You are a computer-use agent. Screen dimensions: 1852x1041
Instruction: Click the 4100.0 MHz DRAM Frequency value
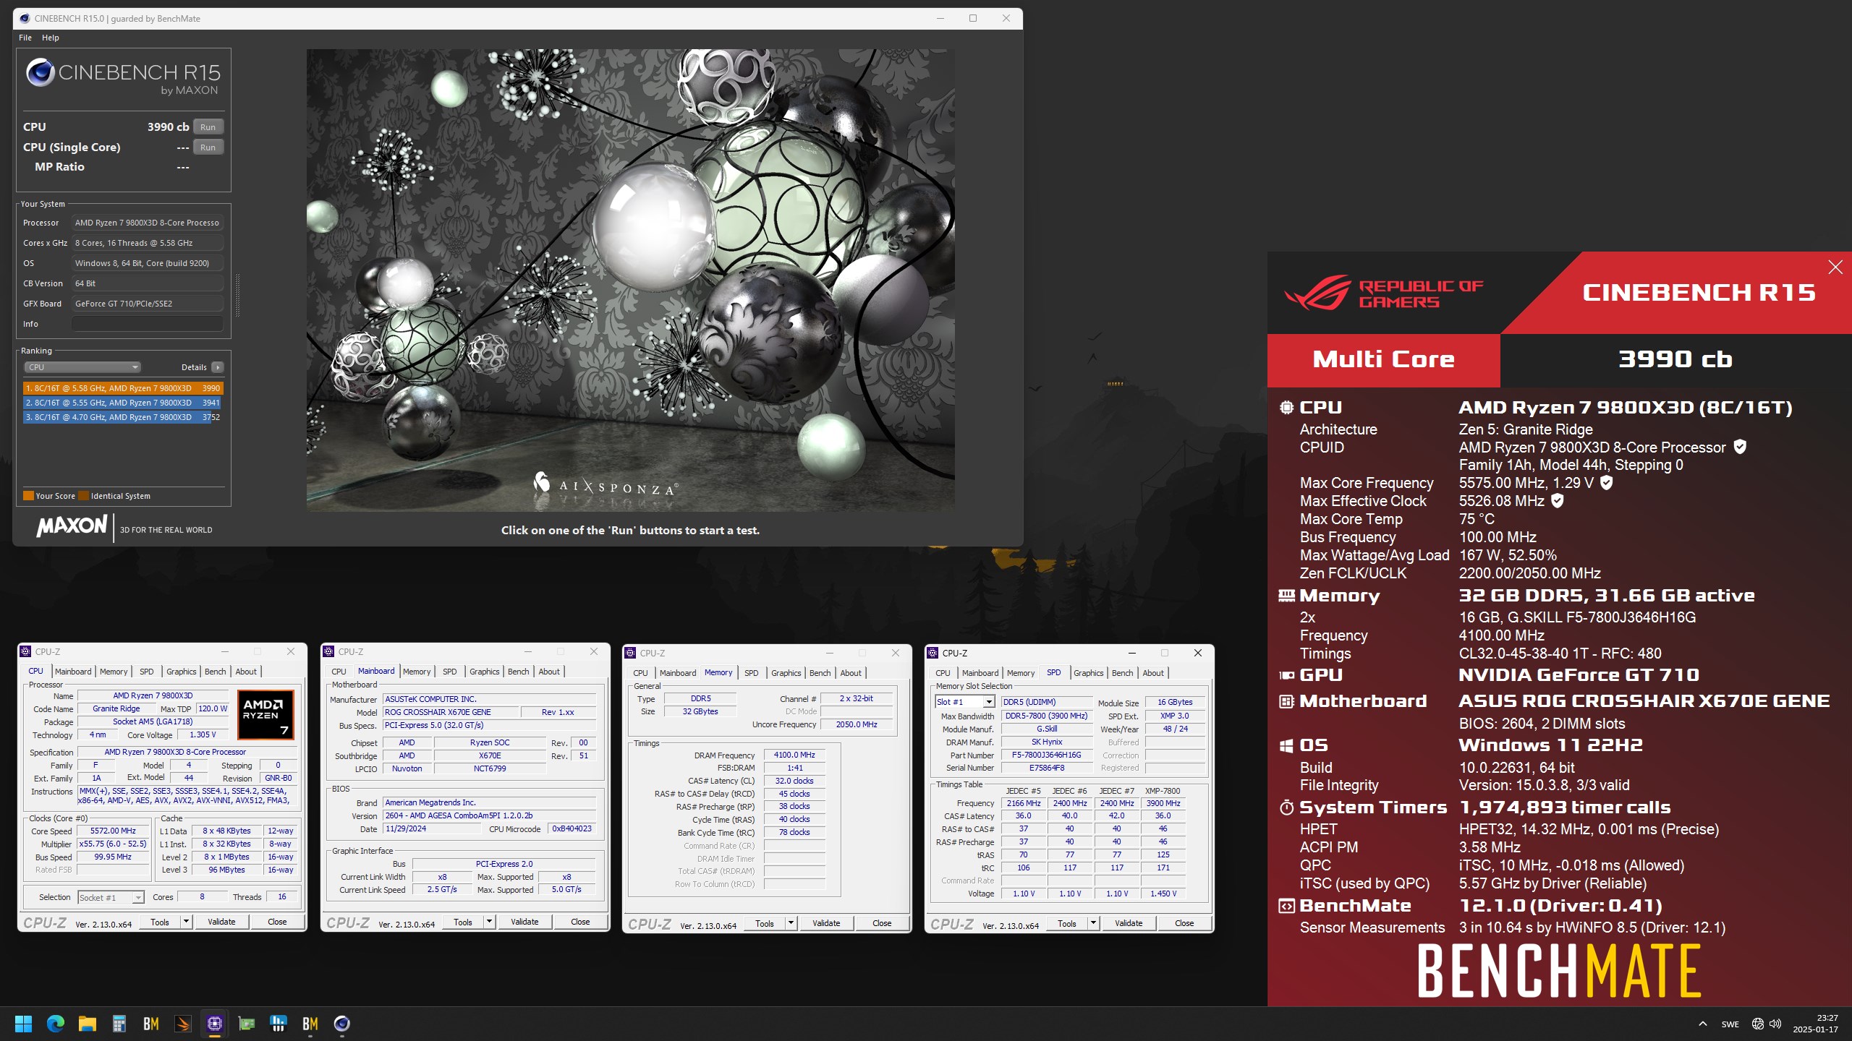point(794,755)
